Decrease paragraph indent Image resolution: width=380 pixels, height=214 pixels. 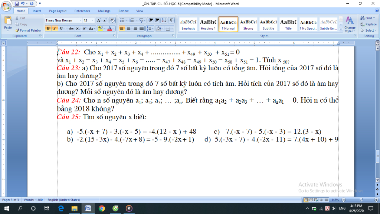[150, 20]
